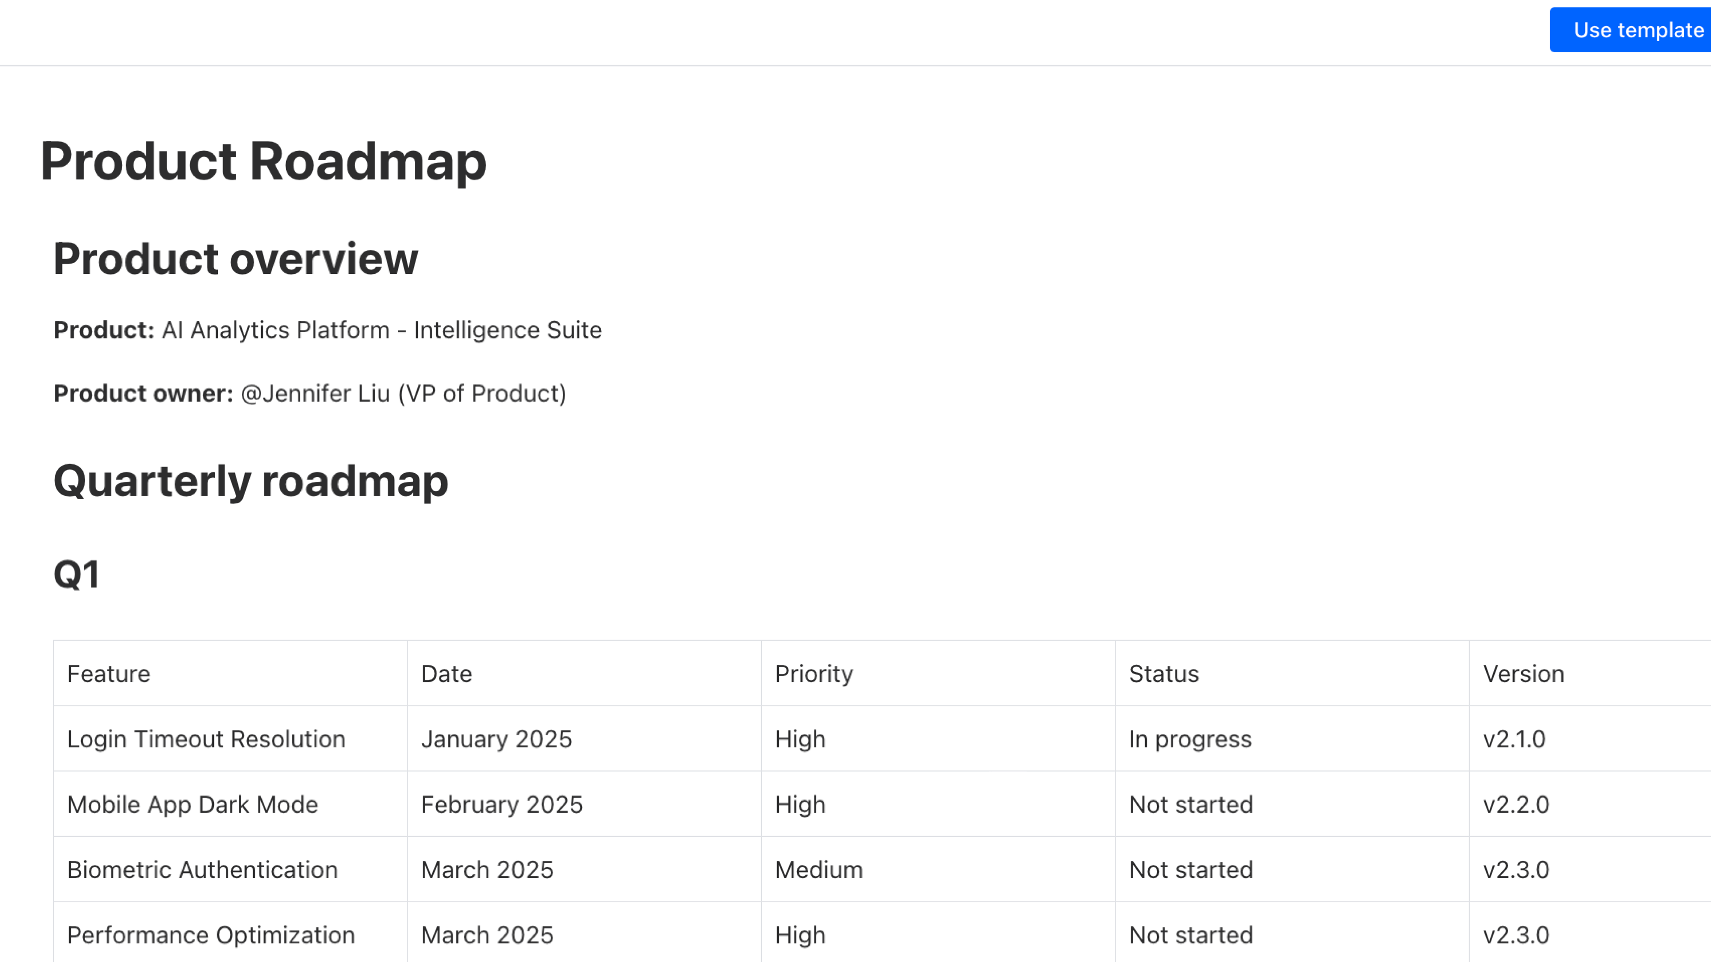Click the Status column header
1711x962 pixels.
tap(1163, 673)
